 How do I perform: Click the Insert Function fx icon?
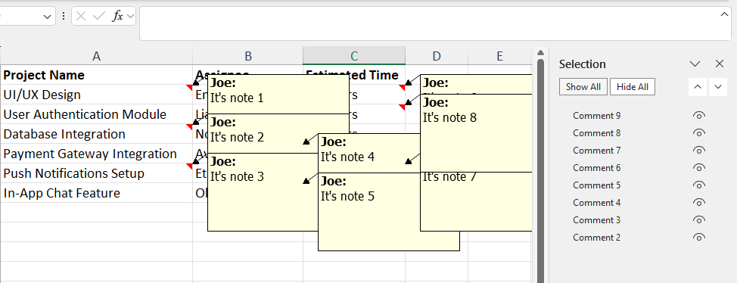click(x=117, y=17)
